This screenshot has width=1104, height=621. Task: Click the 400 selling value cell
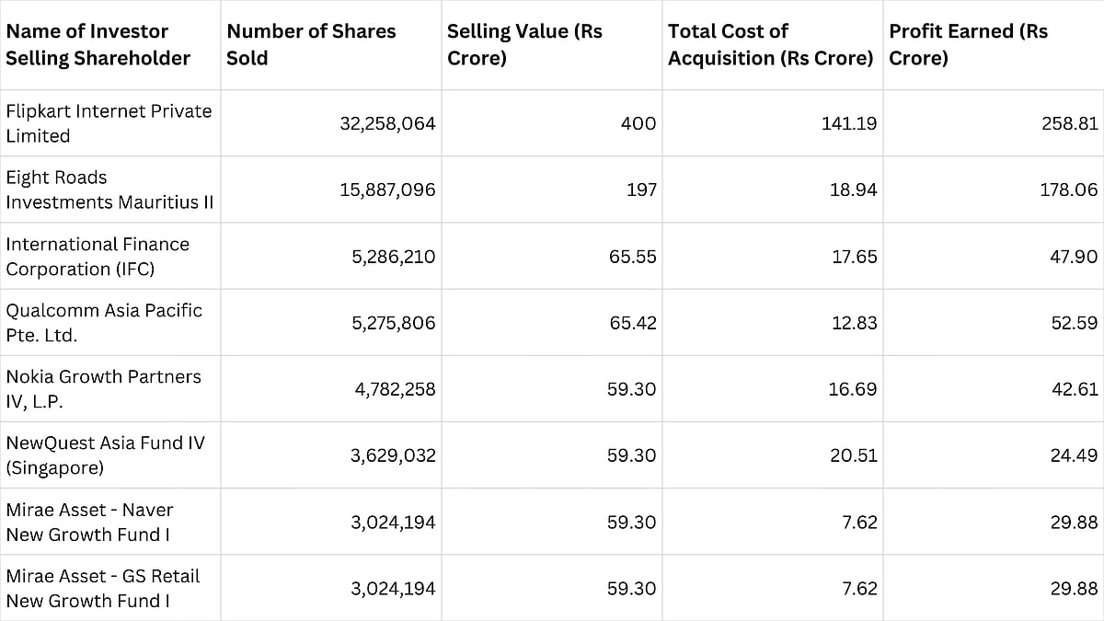click(x=638, y=123)
